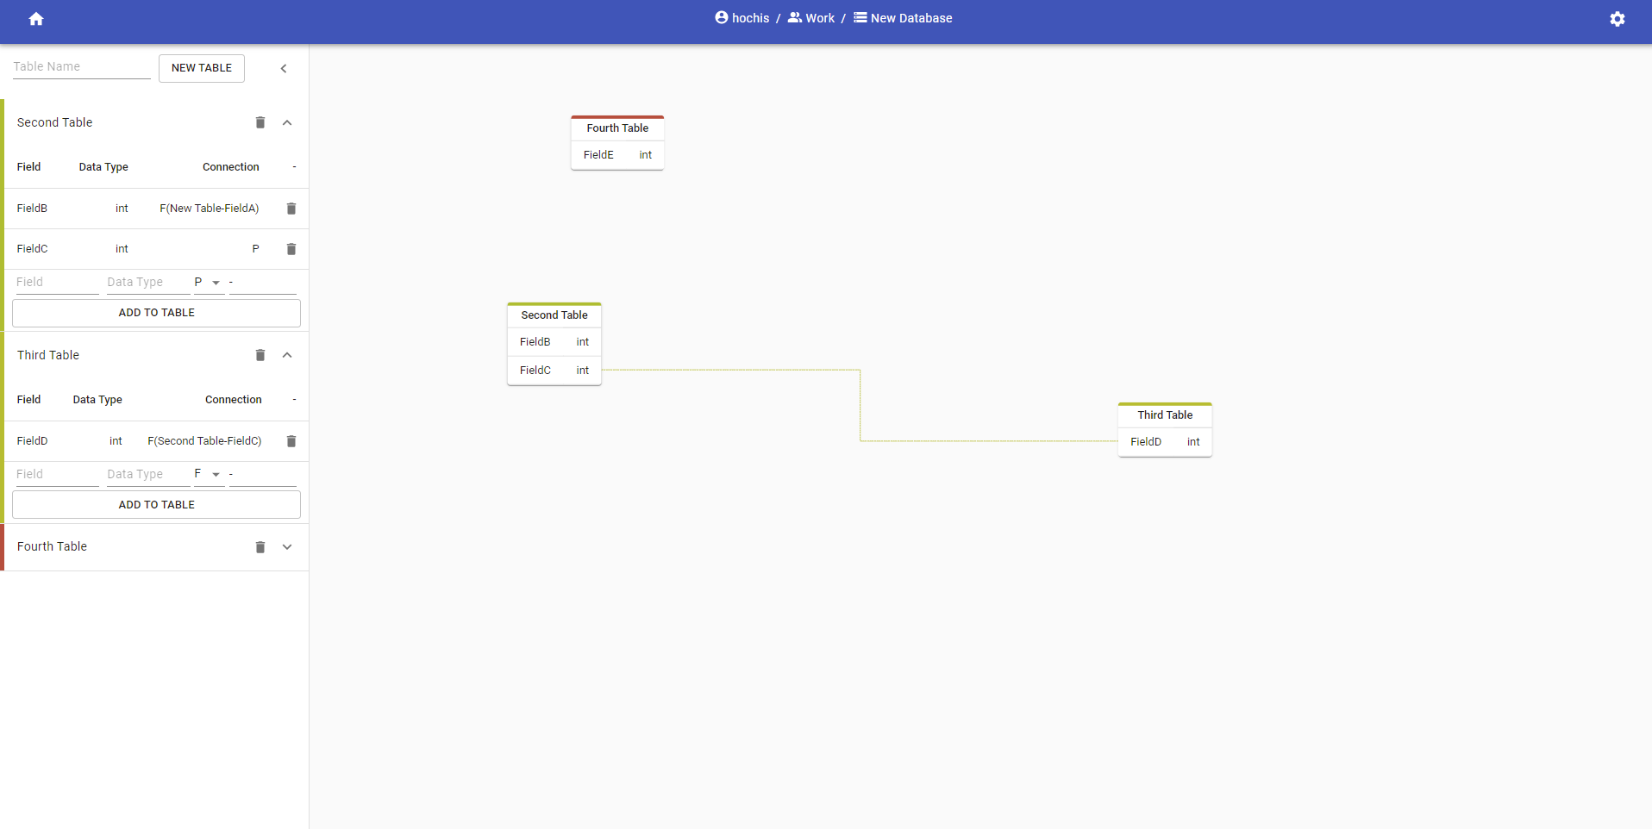Click F(Second Table-FieldC) connection text
1652x829 pixels.
coord(204,441)
